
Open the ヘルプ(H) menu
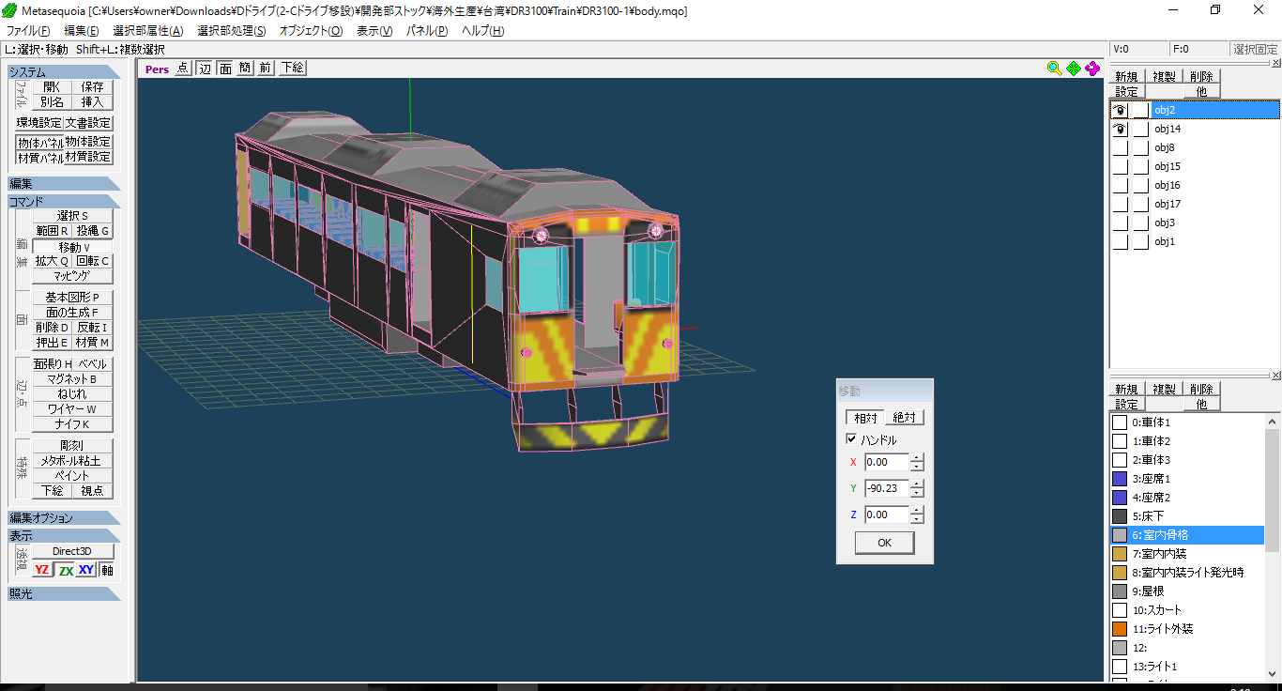pyautogui.click(x=483, y=31)
